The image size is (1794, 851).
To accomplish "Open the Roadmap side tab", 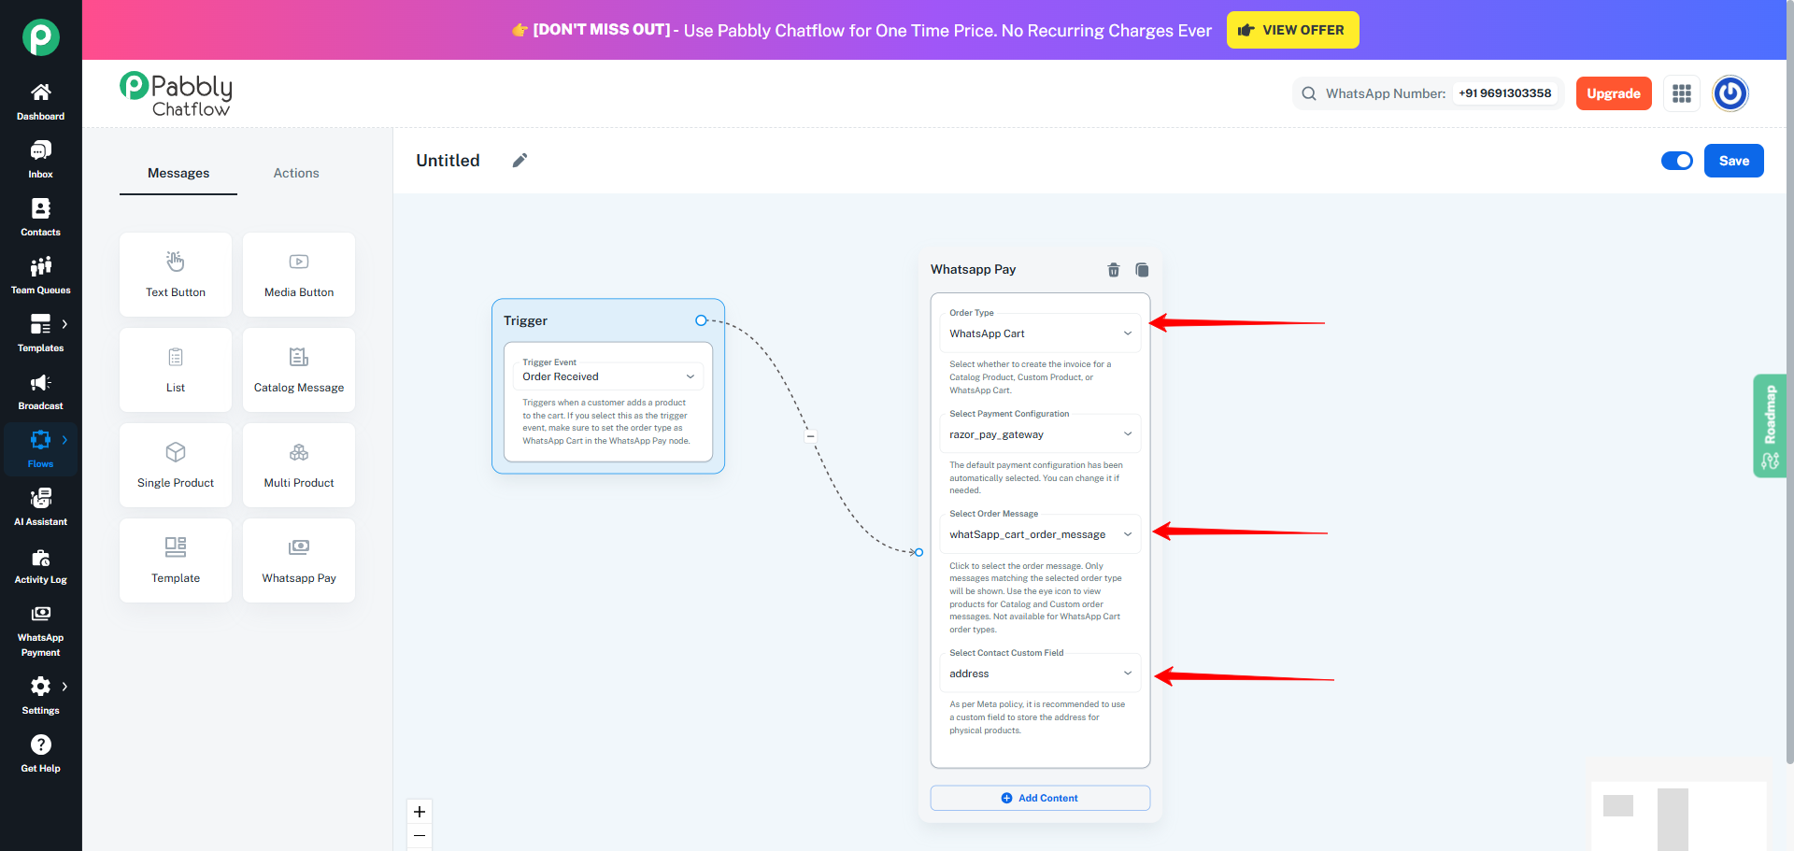I will click(1769, 426).
